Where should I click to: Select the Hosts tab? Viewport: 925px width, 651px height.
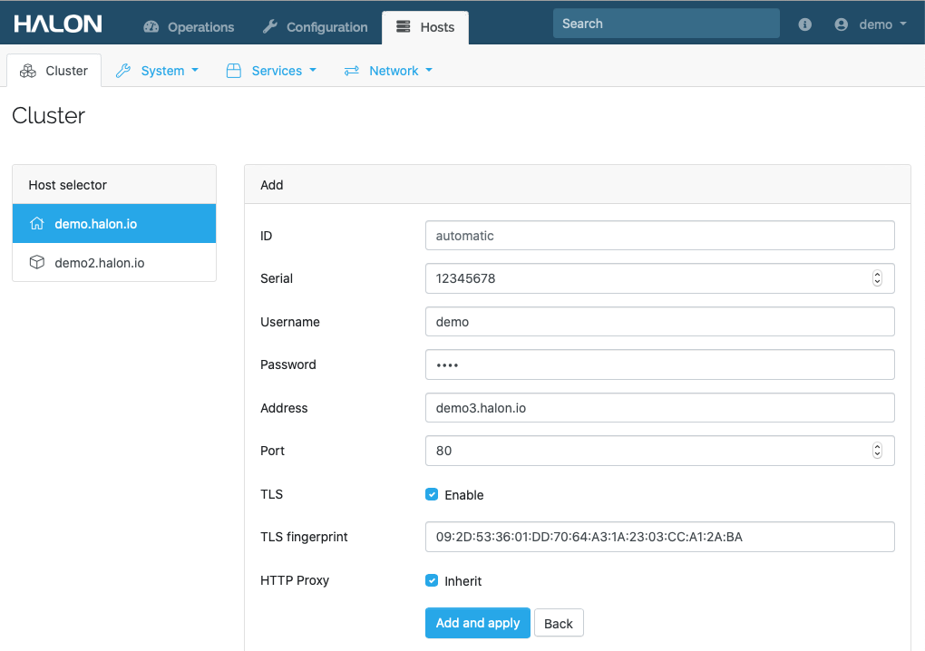coord(425,27)
